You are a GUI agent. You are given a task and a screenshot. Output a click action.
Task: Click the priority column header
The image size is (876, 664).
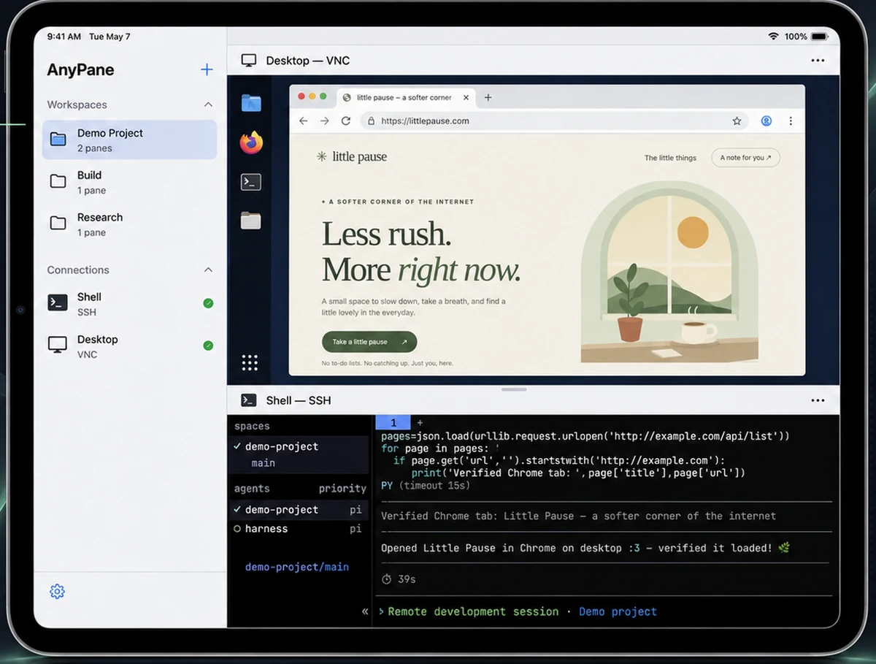point(342,489)
